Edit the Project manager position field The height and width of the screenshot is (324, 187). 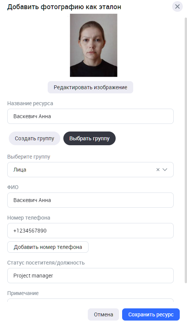(90, 276)
